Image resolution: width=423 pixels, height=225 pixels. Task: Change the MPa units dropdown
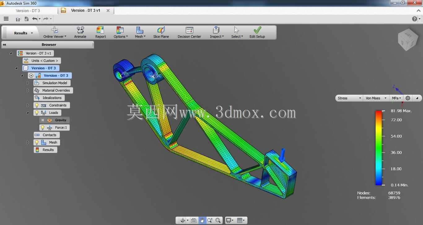point(396,98)
